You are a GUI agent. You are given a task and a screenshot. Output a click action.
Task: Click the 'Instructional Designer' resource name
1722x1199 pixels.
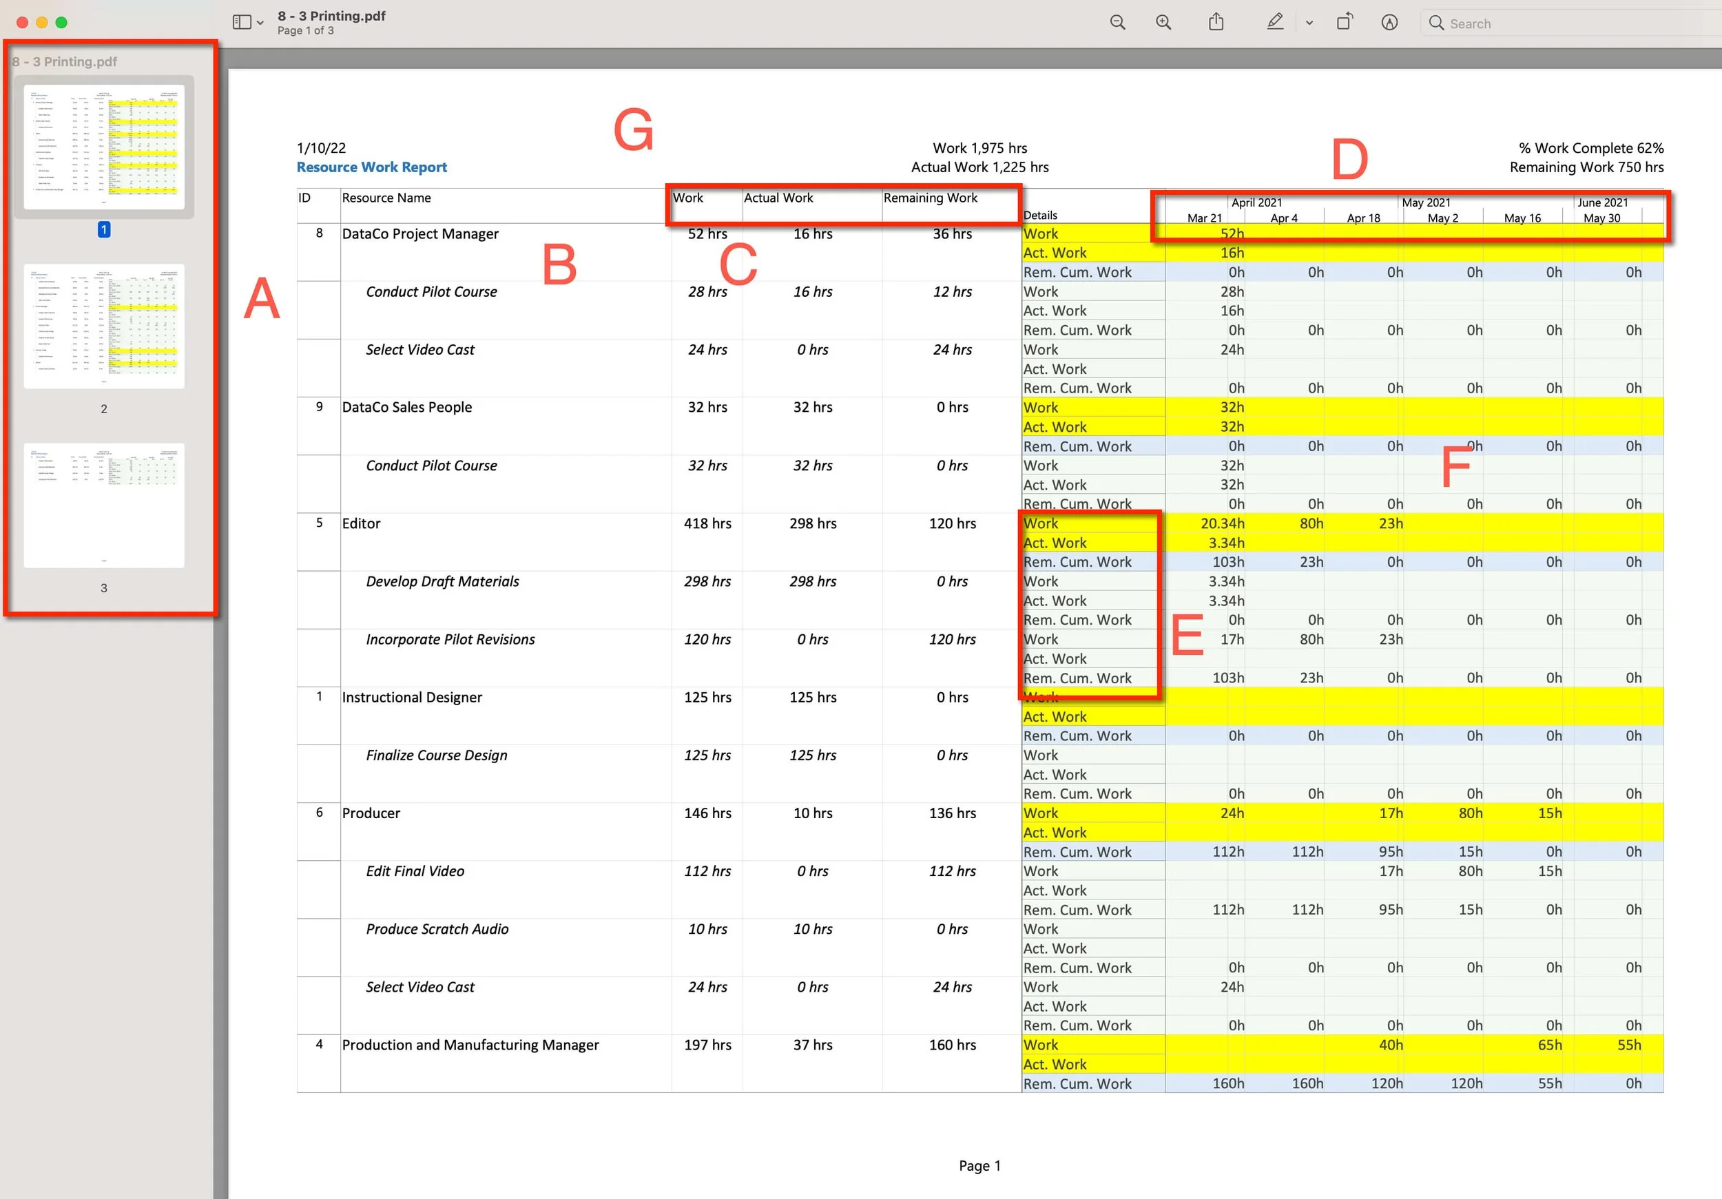pyautogui.click(x=412, y=698)
